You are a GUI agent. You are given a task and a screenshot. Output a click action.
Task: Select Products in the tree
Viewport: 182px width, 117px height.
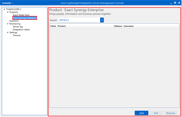(14, 12)
